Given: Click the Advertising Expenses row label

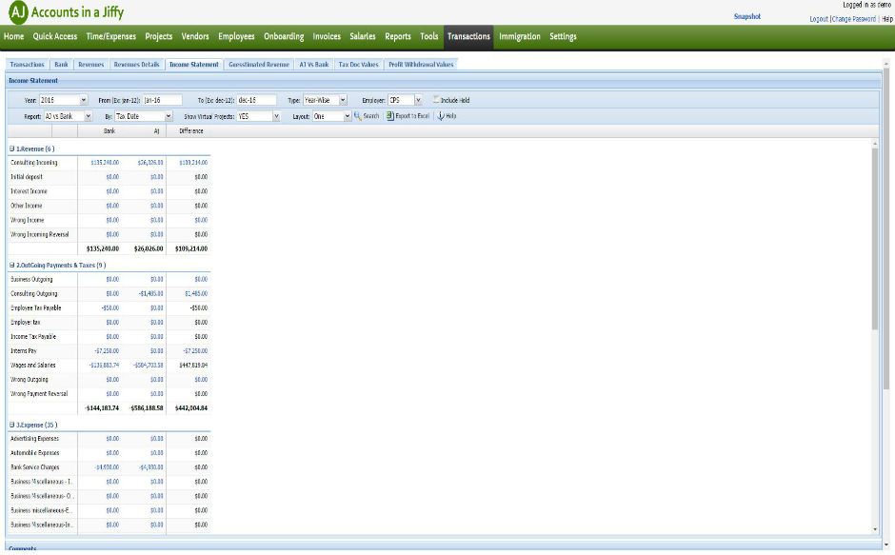Looking at the screenshot, I should click(x=34, y=439).
